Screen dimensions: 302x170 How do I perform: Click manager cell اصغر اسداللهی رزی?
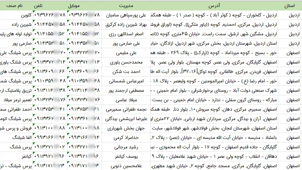[126, 34]
